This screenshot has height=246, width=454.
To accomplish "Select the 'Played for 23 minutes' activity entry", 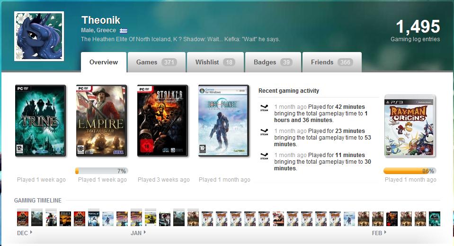I will click(x=322, y=138).
